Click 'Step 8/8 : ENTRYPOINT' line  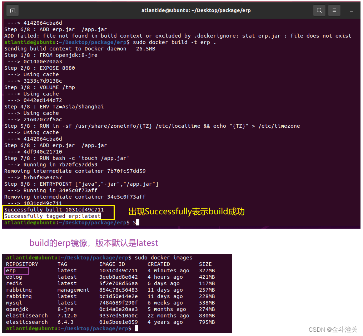(x=81, y=184)
